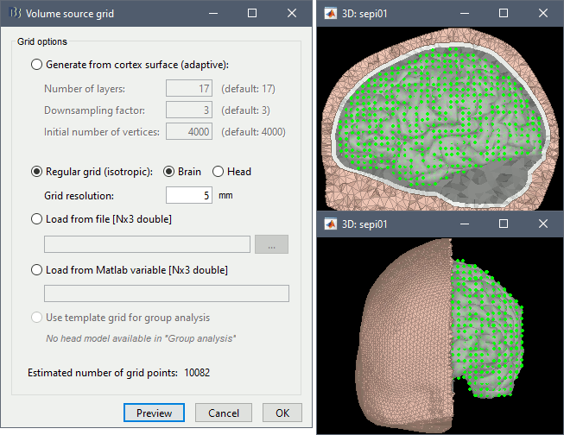564x435 pixels.
Task: Click the Brainstorm icon in Volume source grid title bar
Action: [15, 14]
